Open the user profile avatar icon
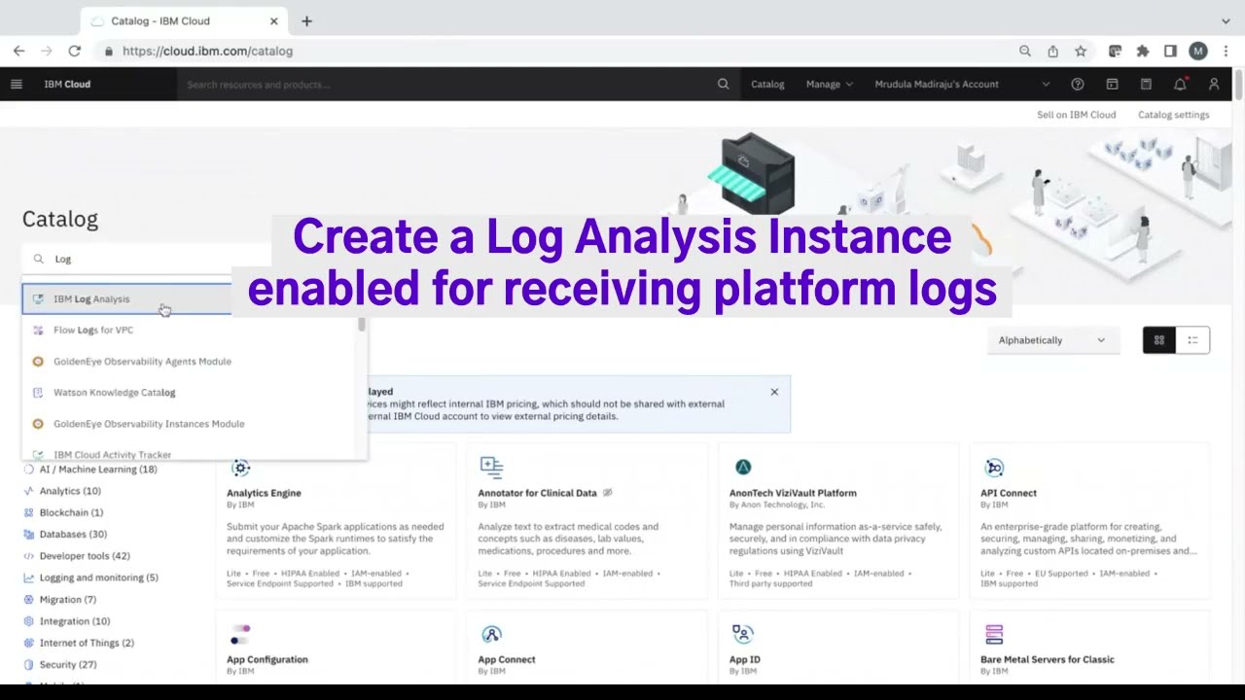 click(1214, 85)
